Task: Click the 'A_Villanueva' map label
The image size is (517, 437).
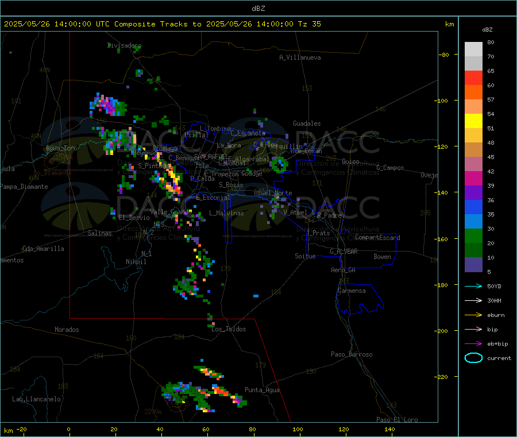Action: (300, 57)
